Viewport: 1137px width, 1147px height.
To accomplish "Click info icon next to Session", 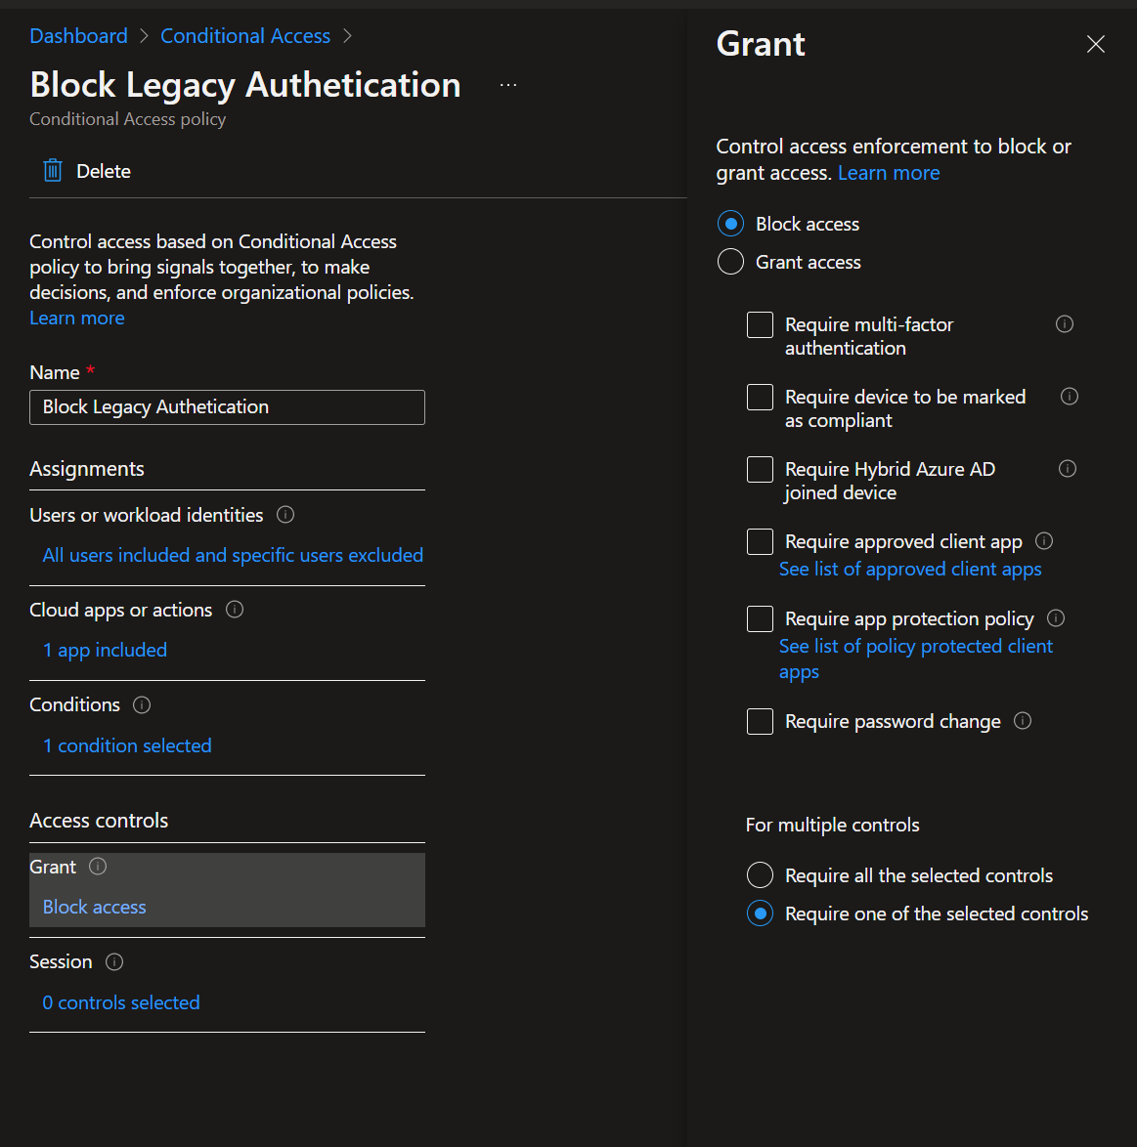I will pos(114,962).
